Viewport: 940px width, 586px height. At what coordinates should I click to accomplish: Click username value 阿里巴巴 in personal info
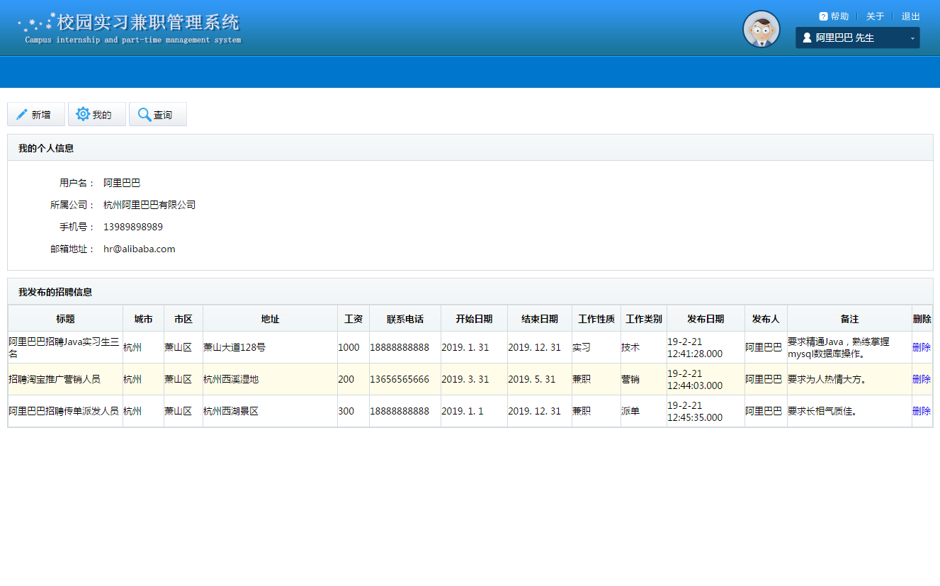point(122,183)
